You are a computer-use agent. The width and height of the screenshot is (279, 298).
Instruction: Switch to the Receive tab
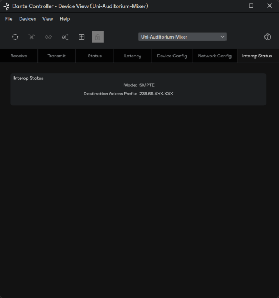[x=18, y=56]
